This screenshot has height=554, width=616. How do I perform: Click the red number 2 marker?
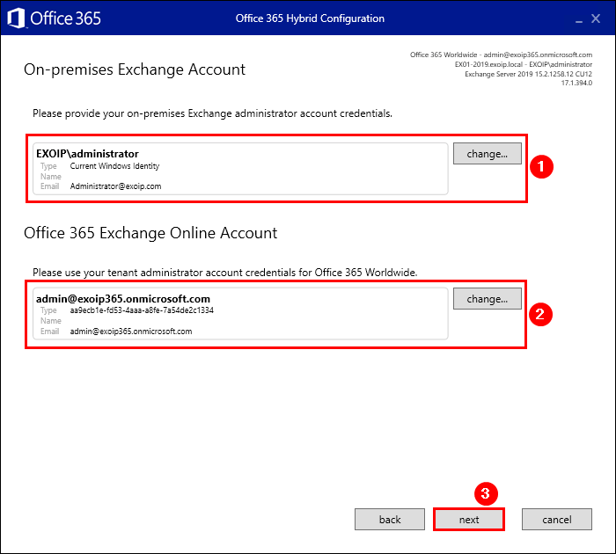tap(545, 314)
